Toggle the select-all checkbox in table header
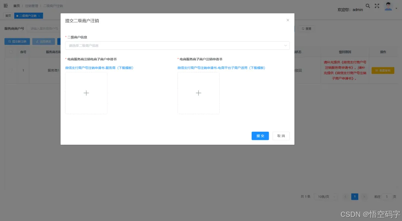Screen dimensions: 402x221 click(11, 52)
